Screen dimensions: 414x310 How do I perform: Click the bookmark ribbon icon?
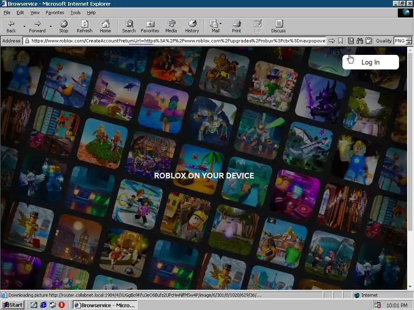click(340, 41)
